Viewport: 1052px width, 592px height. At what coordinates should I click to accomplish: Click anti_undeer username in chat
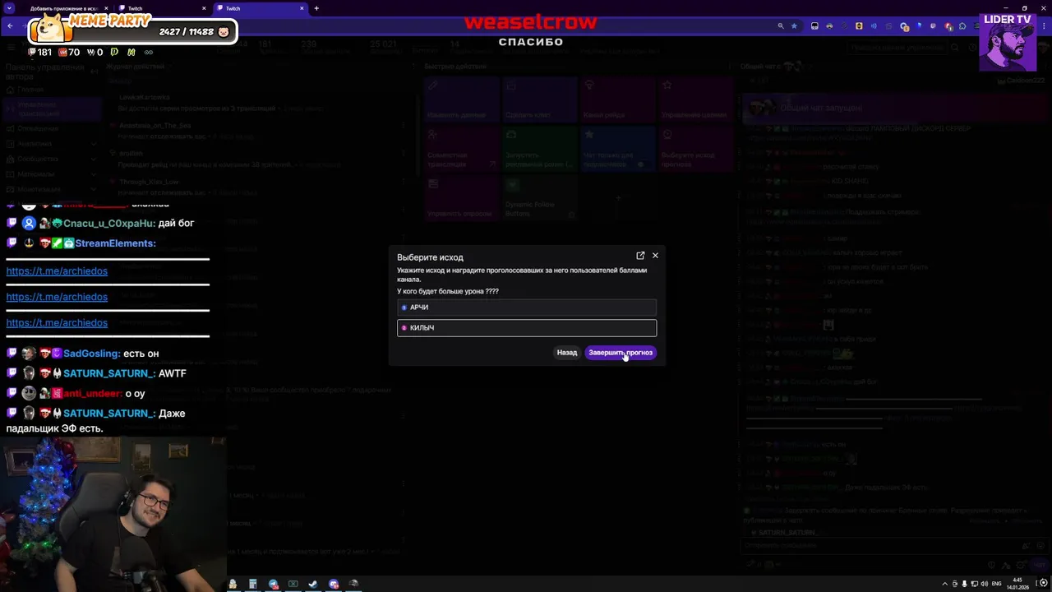[x=92, y=394]
